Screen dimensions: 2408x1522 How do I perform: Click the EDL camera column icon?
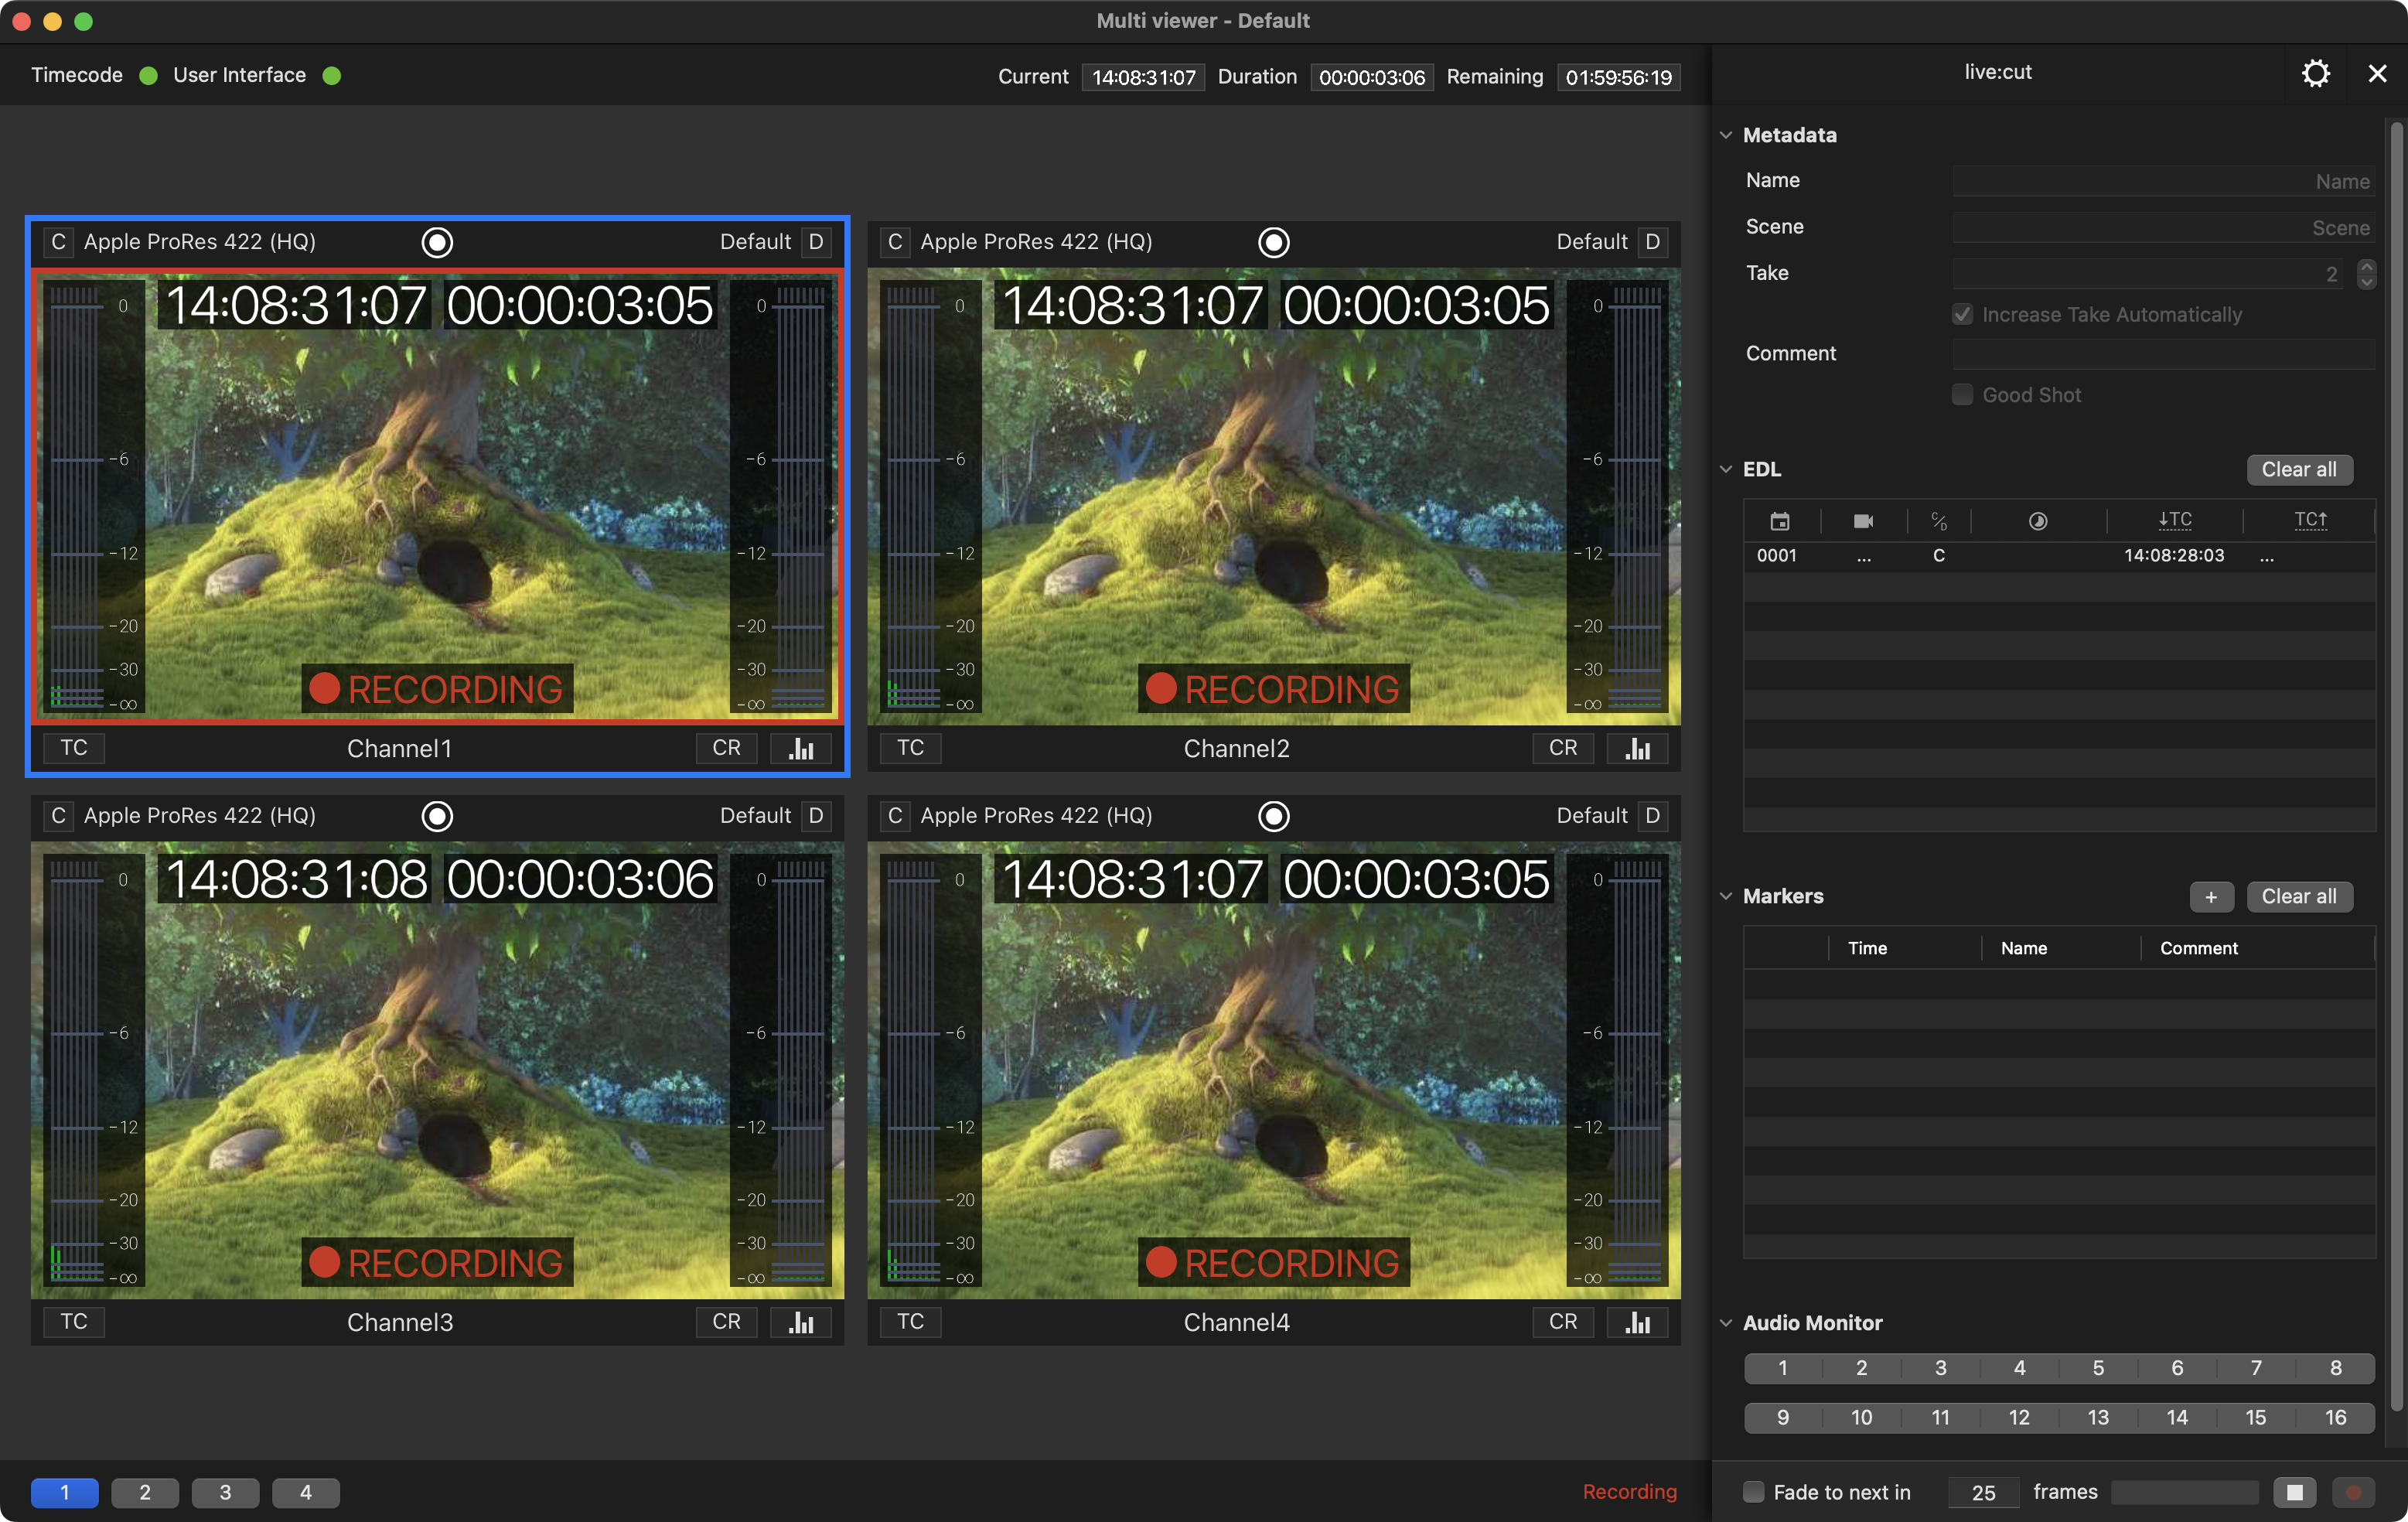pos(1863,520)
